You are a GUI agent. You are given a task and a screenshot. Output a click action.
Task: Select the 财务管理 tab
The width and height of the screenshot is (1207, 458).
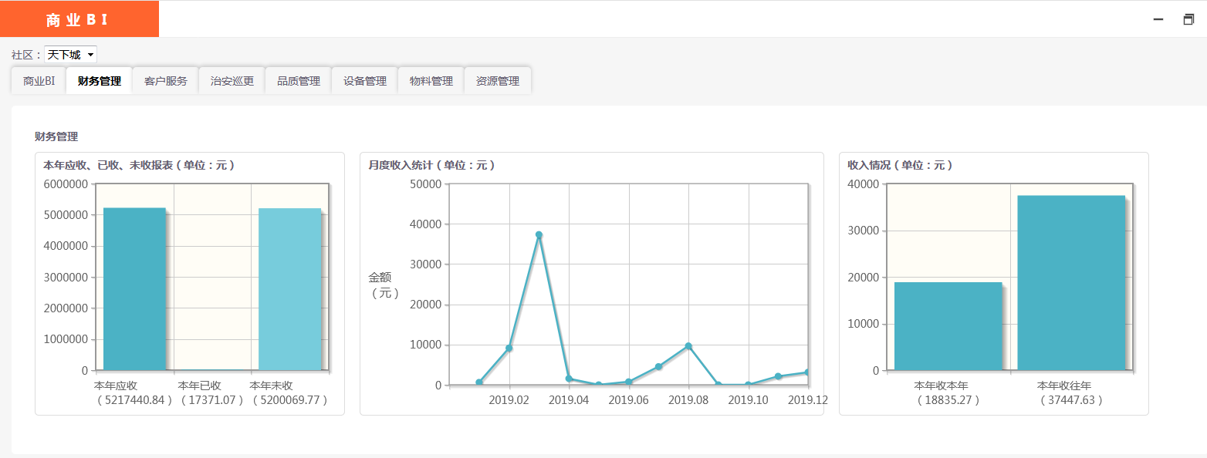point(100,81)
